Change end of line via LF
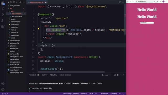The width and height of the screenshot is (168, 95). click(x=96, y=94)
